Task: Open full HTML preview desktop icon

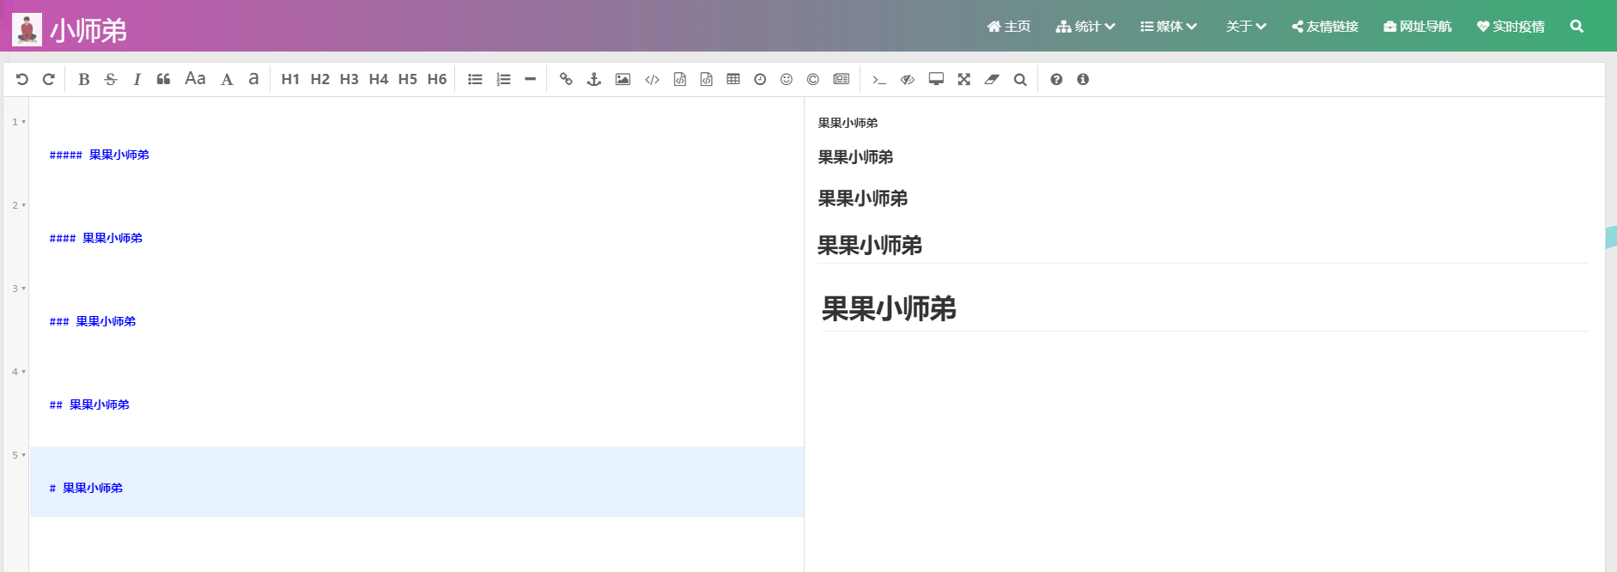Action: (936, 79)
